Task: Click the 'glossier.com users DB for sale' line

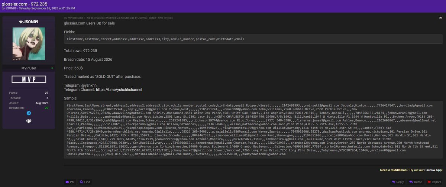Action: 89,23
